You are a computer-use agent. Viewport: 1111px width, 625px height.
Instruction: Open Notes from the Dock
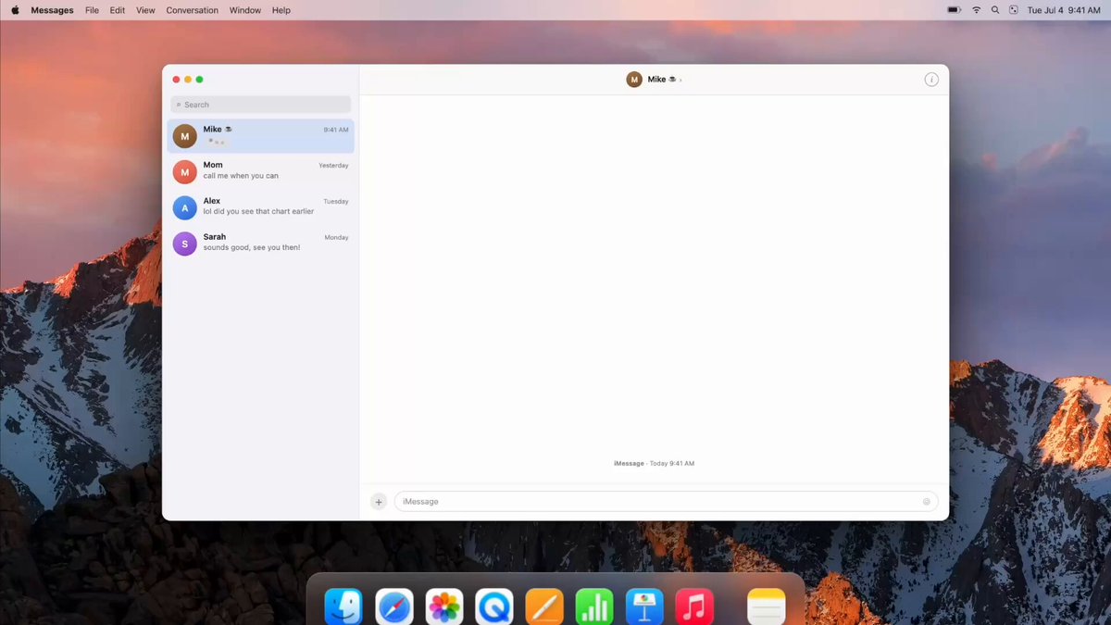coord(767,607)
